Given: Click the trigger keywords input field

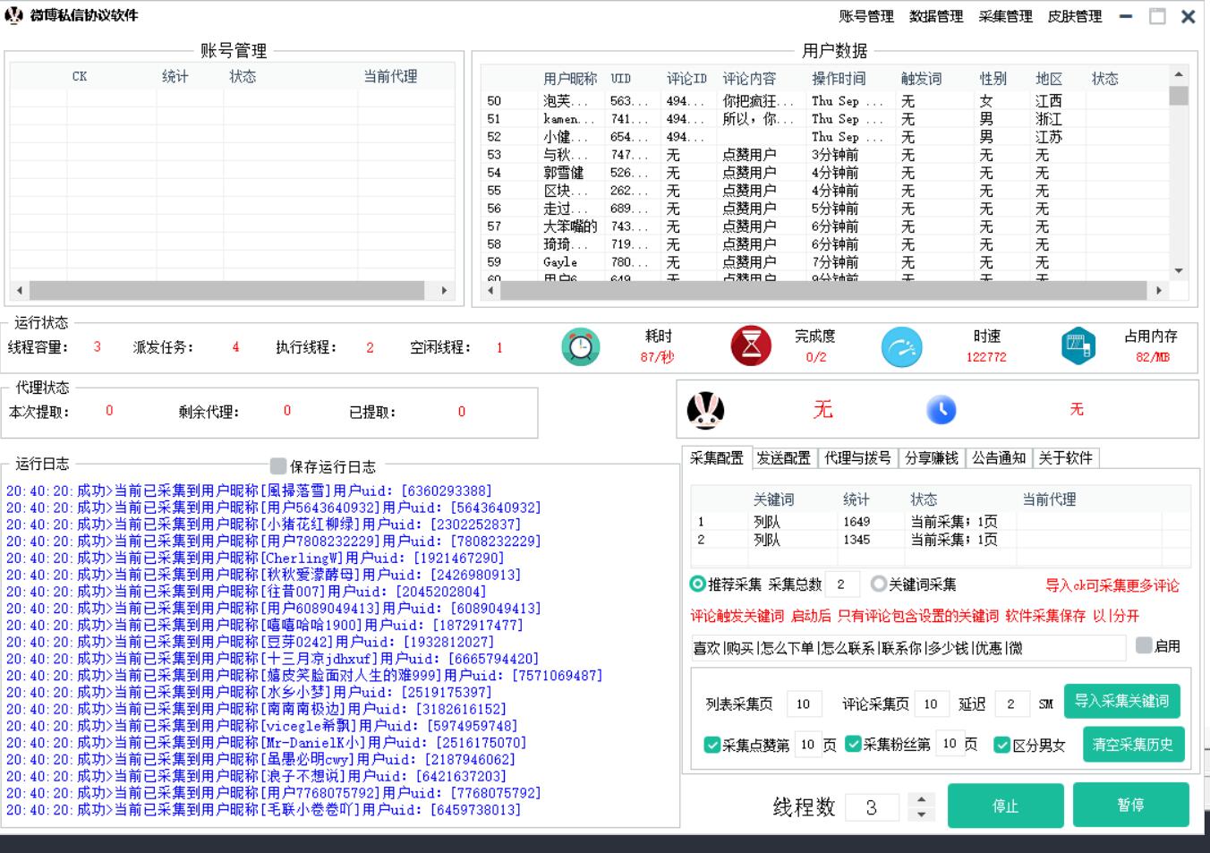Looking at the screenshot, I should (907, 648).
